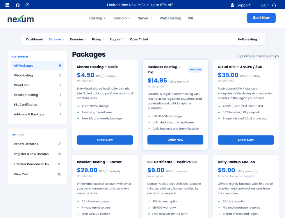
Task: Click the '6 packages across 5 groups' text
Action: click(258, 56)
